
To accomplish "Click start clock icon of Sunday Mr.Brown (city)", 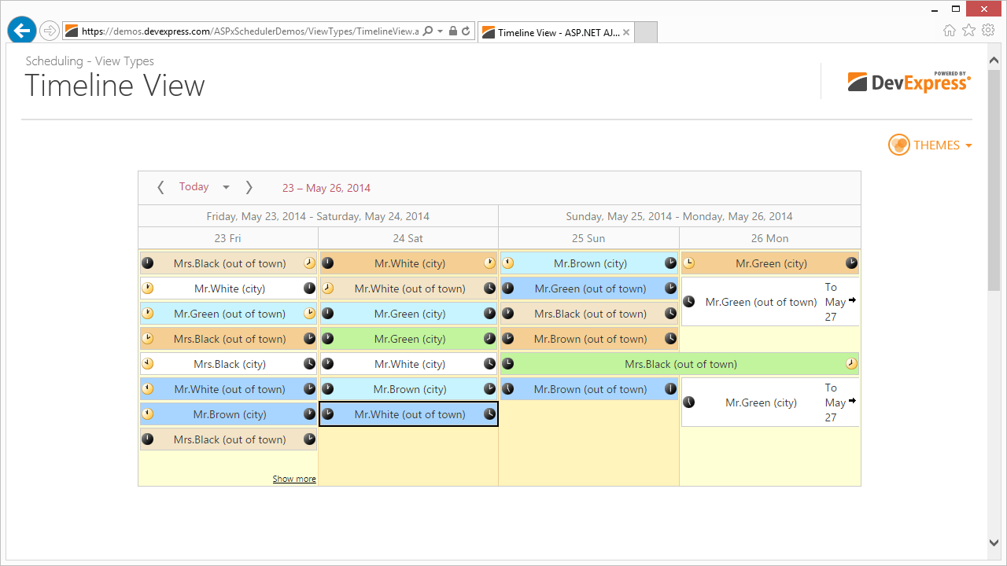I will coord(508,263).
